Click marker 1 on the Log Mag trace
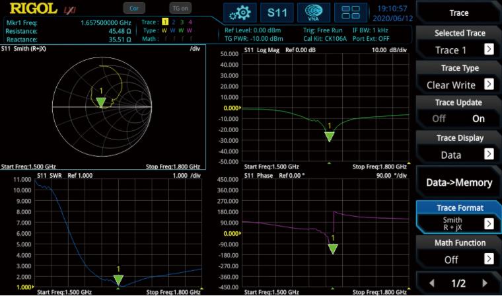This screenshot has height=298, width=502. 330,135
